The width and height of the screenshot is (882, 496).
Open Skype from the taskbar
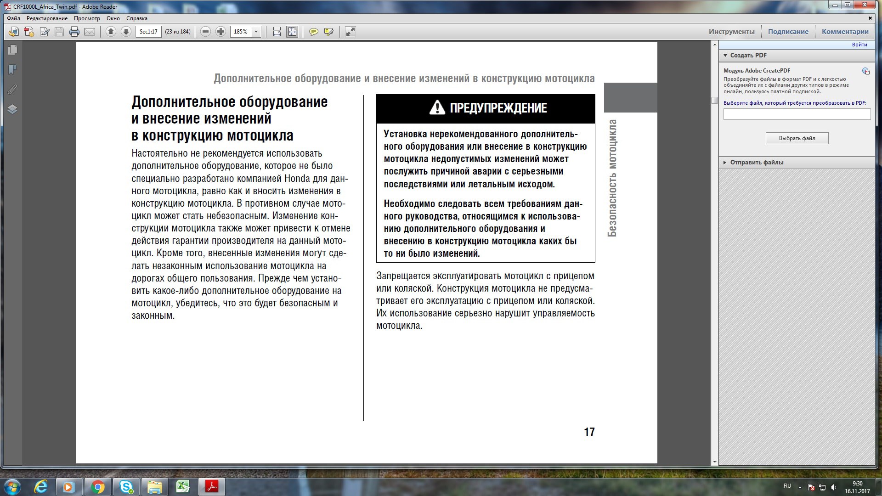pos(126,487)
